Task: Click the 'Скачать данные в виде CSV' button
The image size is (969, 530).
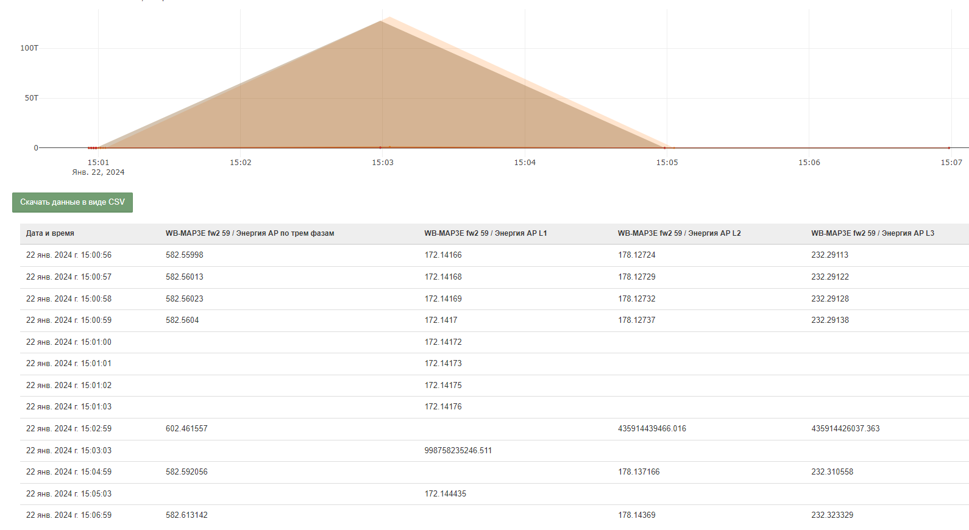Action: coord(73,202)
